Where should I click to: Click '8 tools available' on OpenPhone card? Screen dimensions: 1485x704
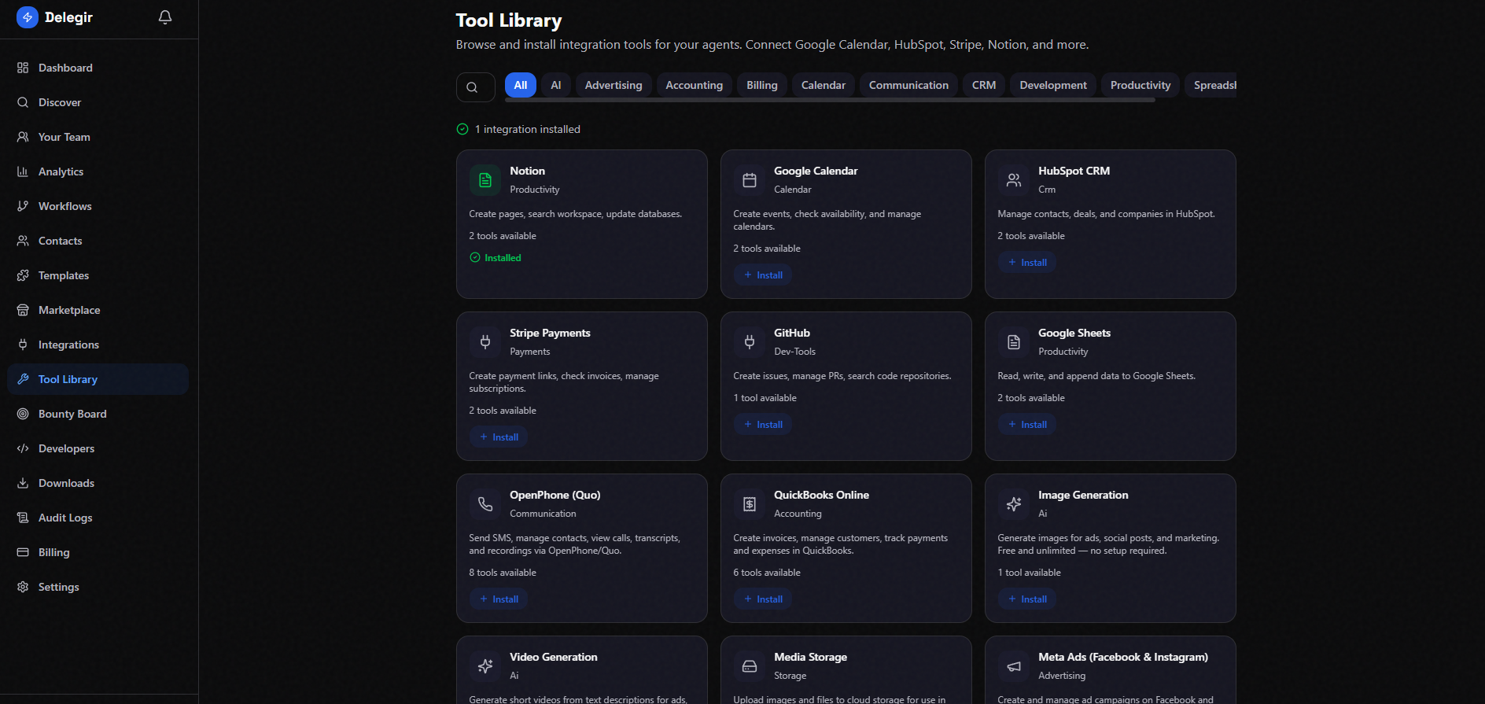point(503,573)
